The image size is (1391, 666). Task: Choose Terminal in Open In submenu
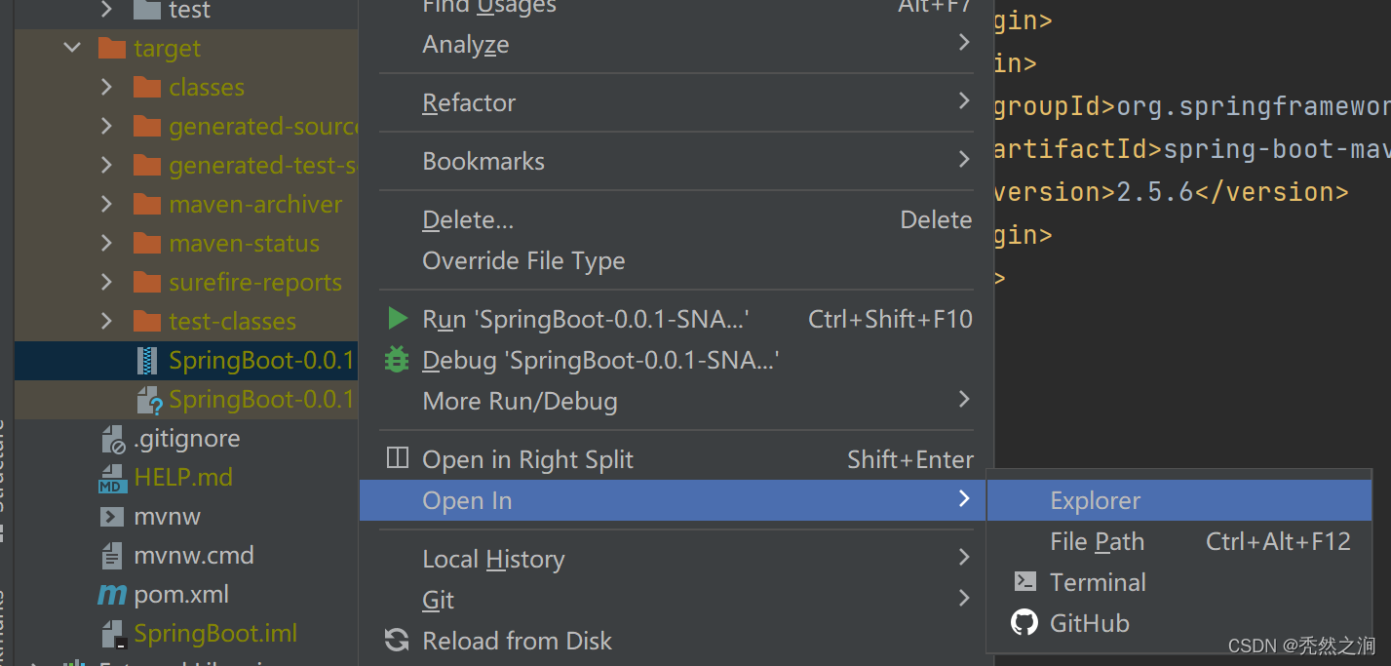(1179, 582)
